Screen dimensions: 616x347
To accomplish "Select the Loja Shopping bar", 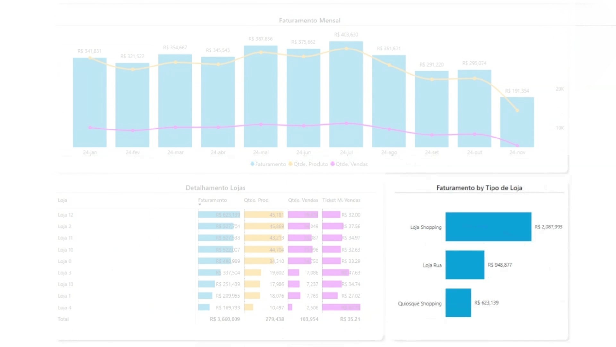I will [x=488, y=227].
